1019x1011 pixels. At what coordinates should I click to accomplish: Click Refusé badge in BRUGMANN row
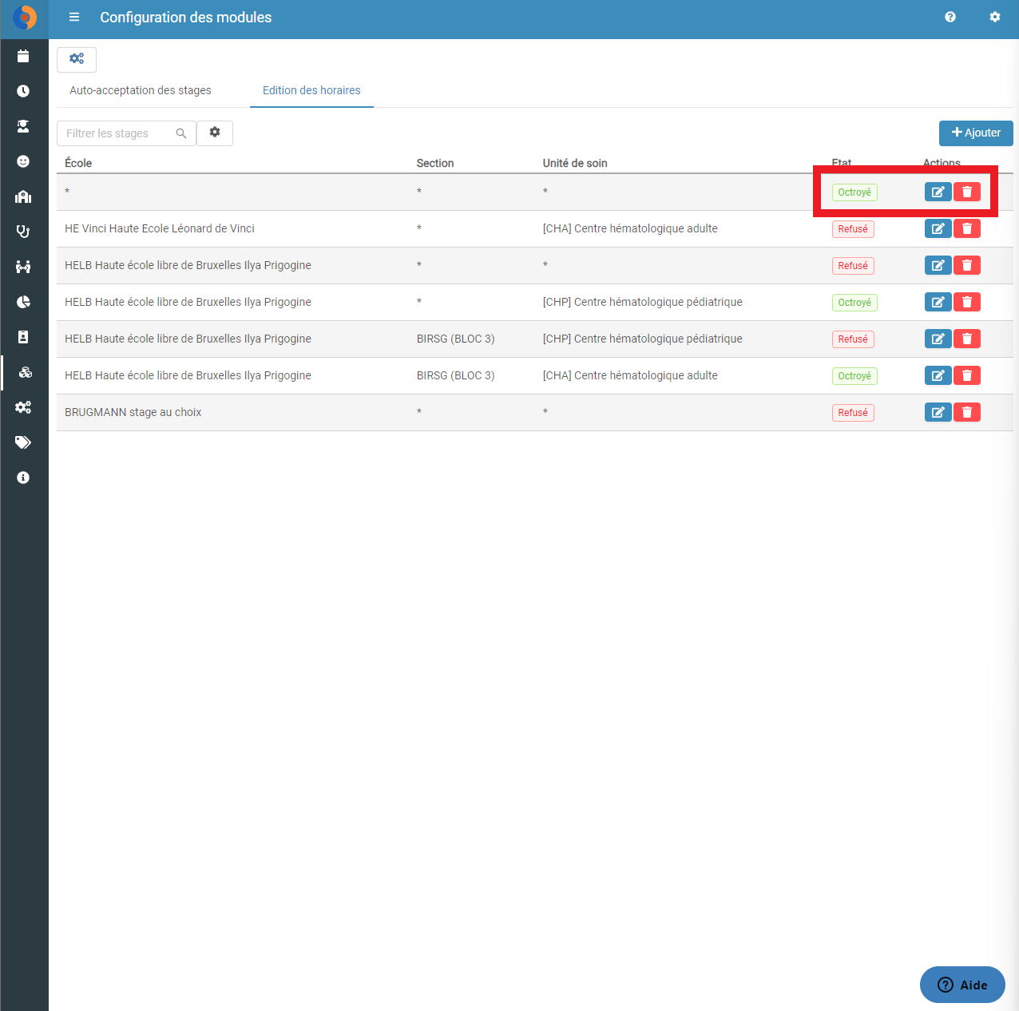click(853, 413)
